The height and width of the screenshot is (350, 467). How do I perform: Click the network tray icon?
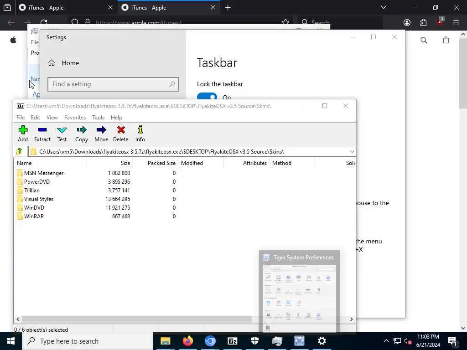pos(397,341)
